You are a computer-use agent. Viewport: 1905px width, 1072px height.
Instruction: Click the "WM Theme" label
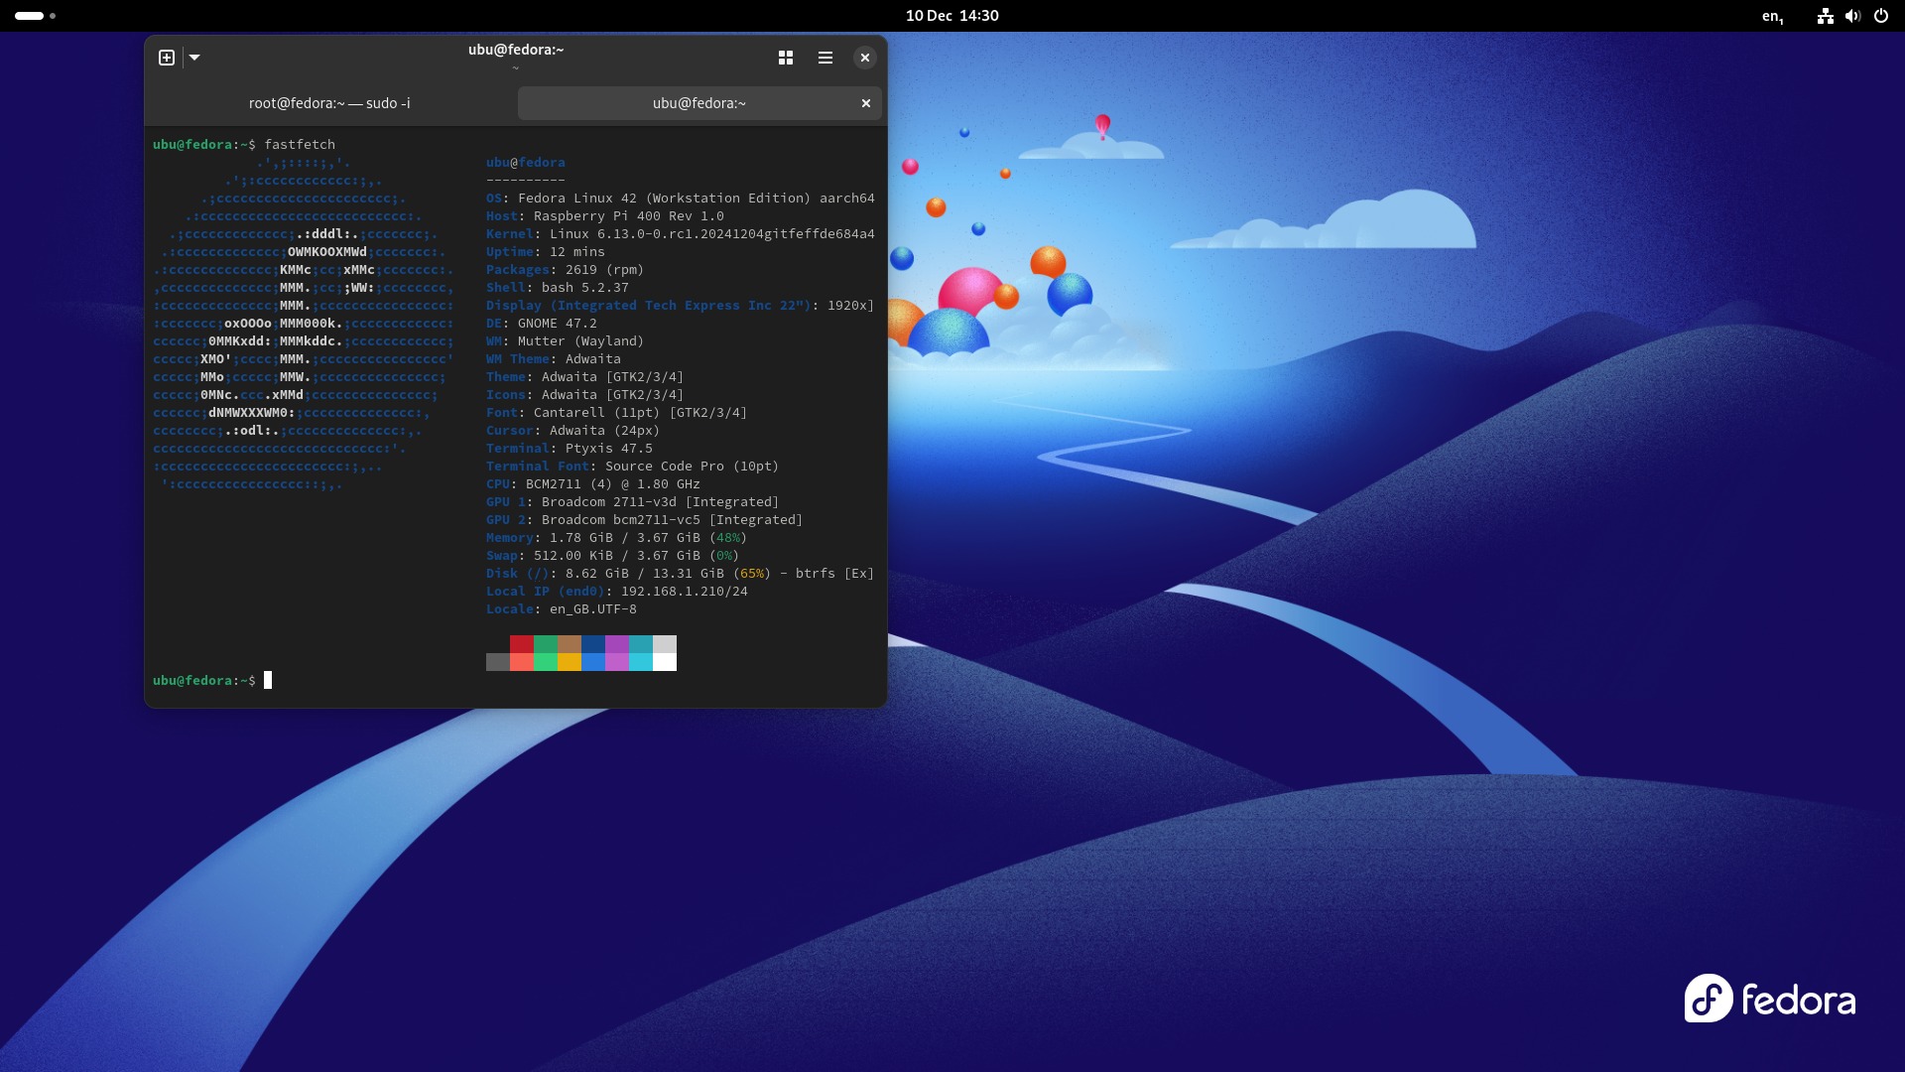518,359
